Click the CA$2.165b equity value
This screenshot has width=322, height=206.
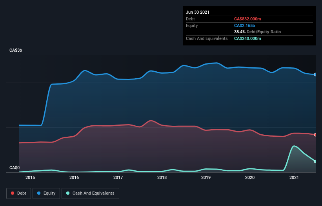click(x=245, y=25)
